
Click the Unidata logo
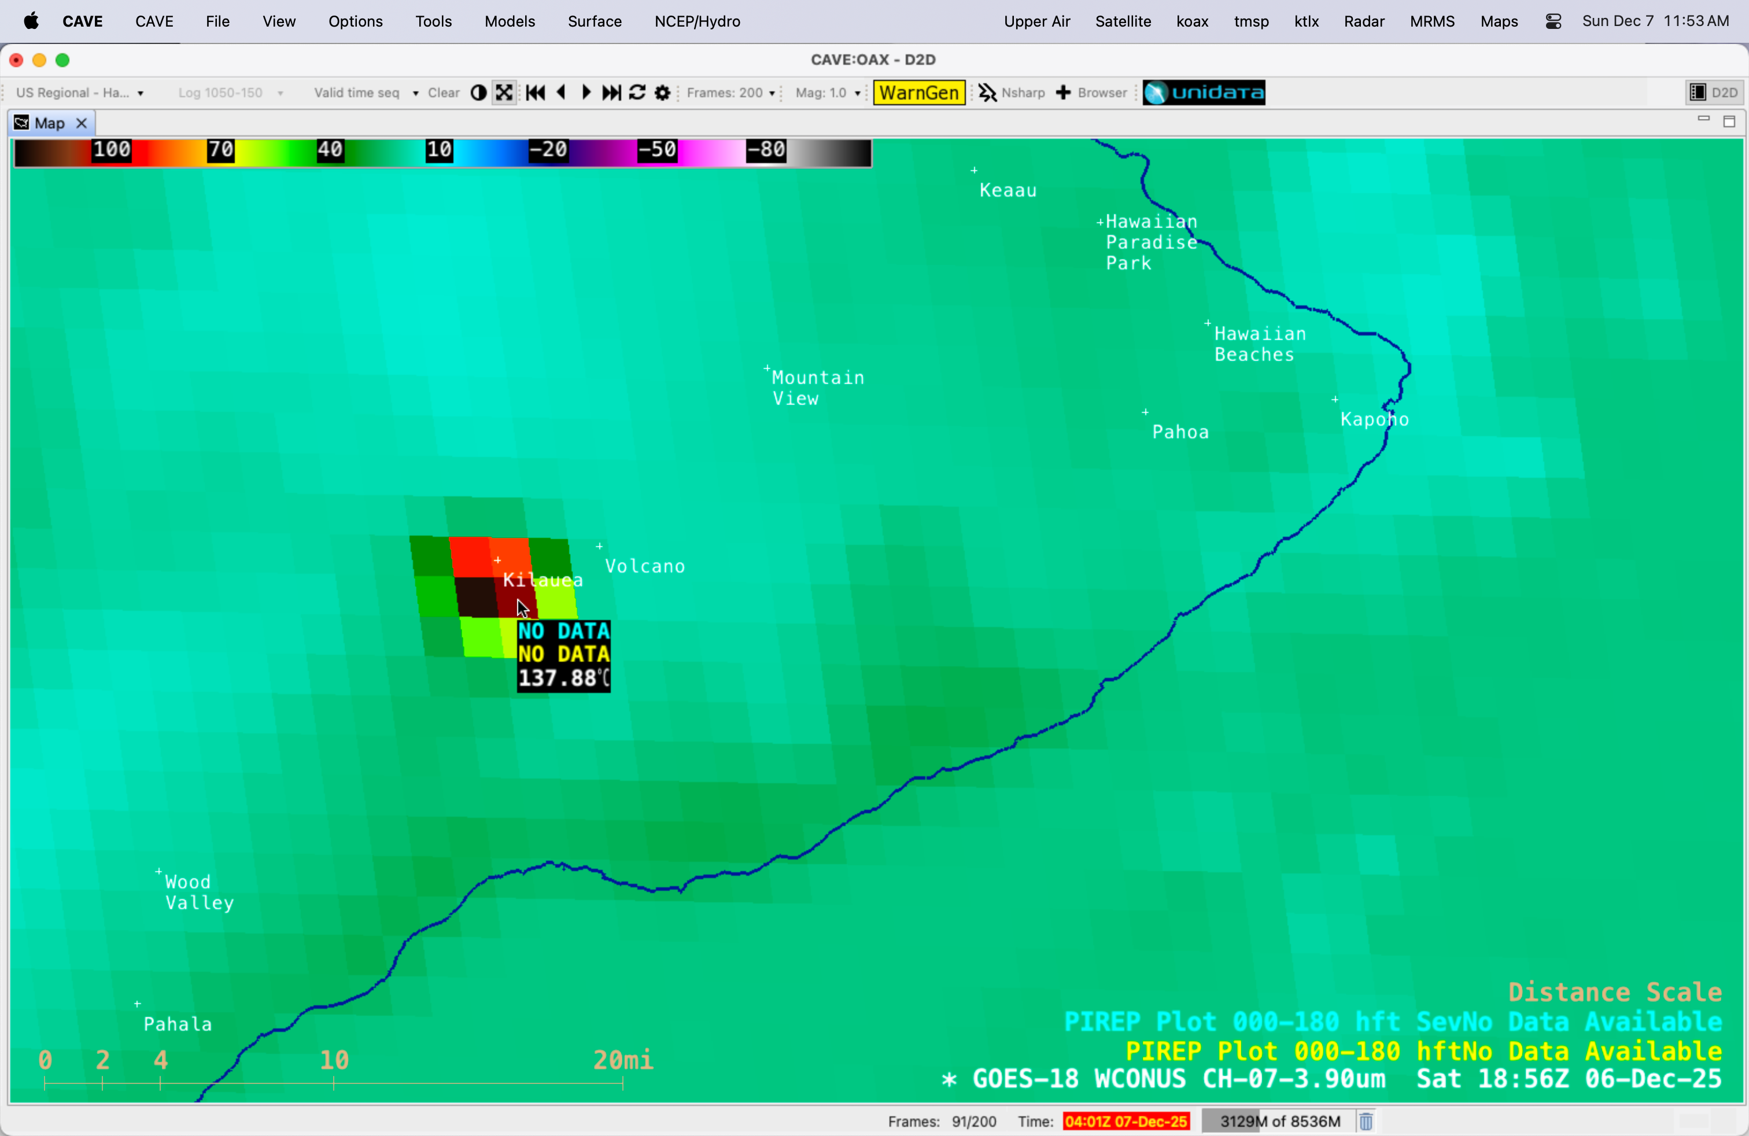1204,93
